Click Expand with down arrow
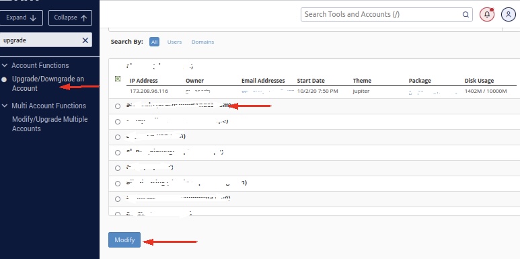This screenshot has width=520, height=259. [22, 17]
